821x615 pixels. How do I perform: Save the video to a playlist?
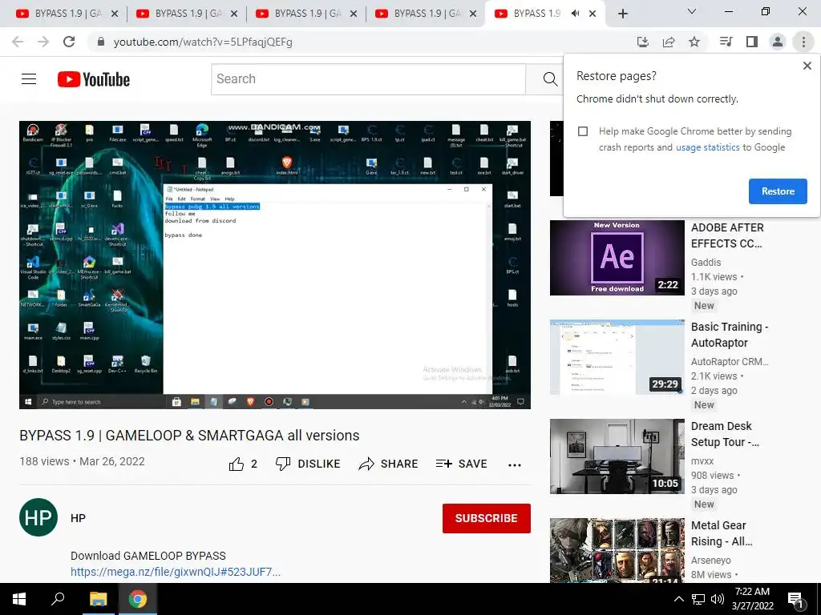pyautogui.click(x=461, y=464)
